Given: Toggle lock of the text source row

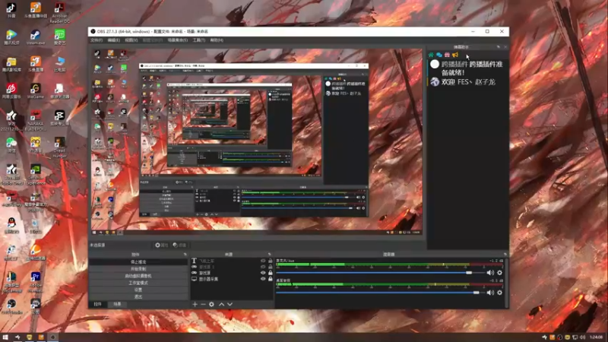Looking at the screenshot, I should [271, 261].
